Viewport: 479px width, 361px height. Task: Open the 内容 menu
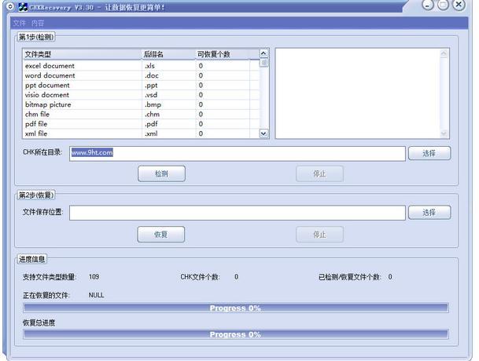point(38,24)
